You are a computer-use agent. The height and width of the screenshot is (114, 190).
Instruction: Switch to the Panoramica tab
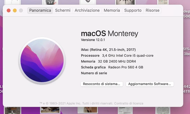point(40,10)
